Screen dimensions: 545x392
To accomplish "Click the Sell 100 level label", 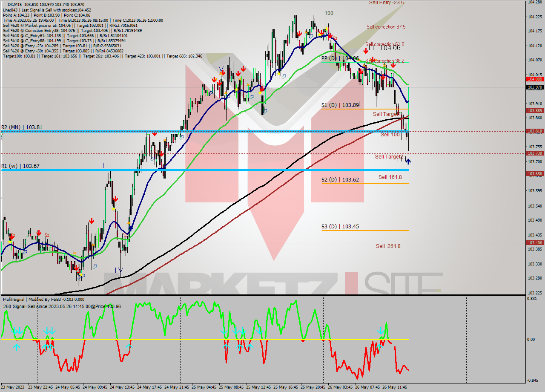I will (x=390, y=135).
